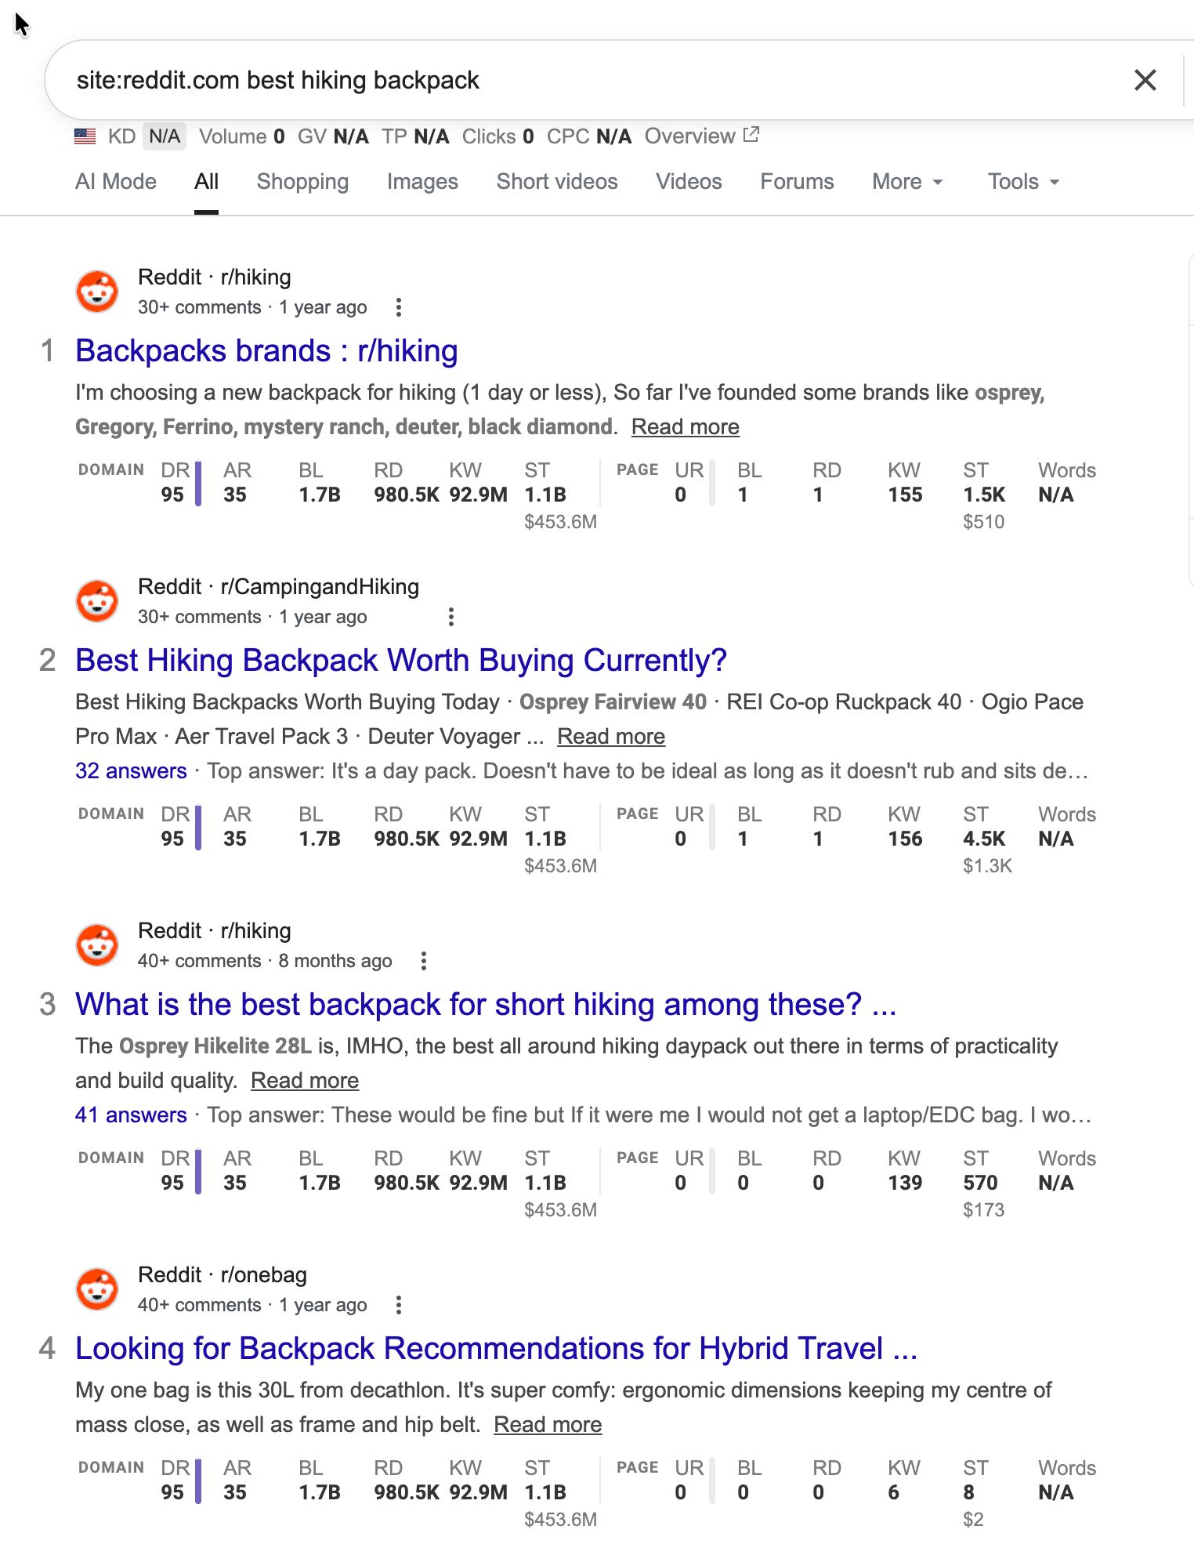Screen dimensions: 1194x1555
Task: Open three-dot menu for r/onebag result
Action: pyautogui.click(x=399, y=1305)
